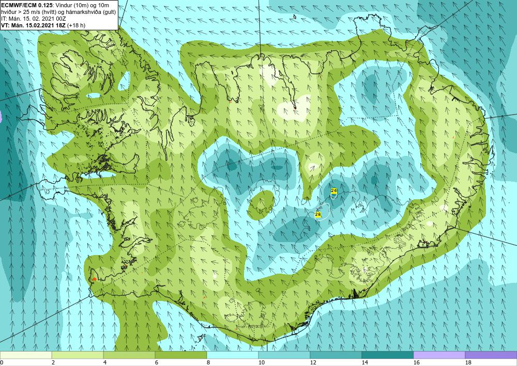Click the legend scale value 12

[313, 362]
